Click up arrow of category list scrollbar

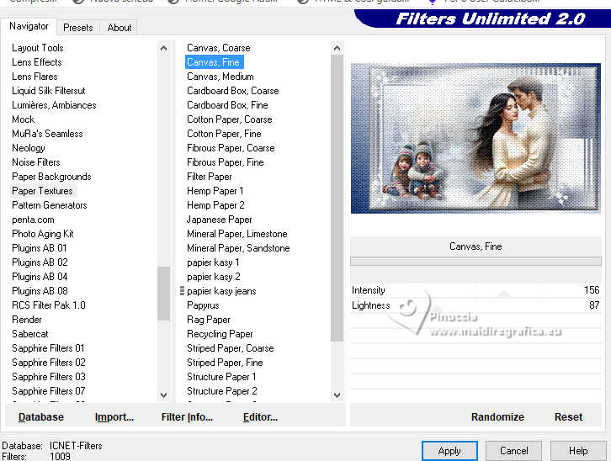click(163, 48)
